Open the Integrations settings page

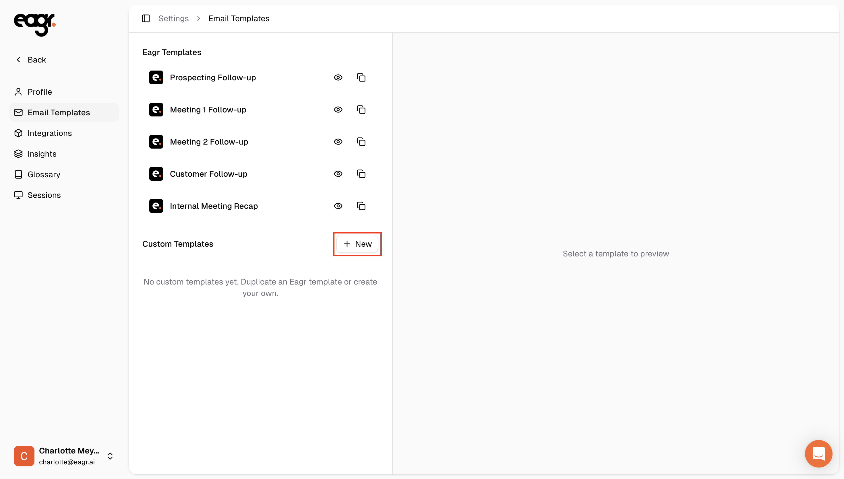pos(49,133)
